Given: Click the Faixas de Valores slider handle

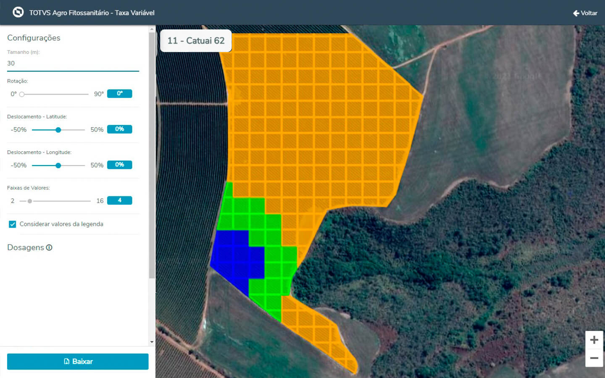Looking at the screenshot, I should 30,201.
